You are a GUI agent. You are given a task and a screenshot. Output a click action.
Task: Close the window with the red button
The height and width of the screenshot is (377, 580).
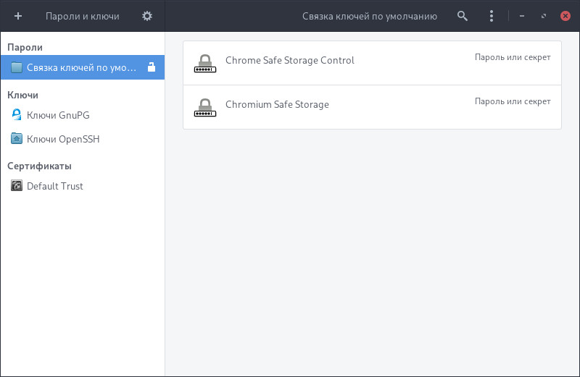click(x=565, y=16)
